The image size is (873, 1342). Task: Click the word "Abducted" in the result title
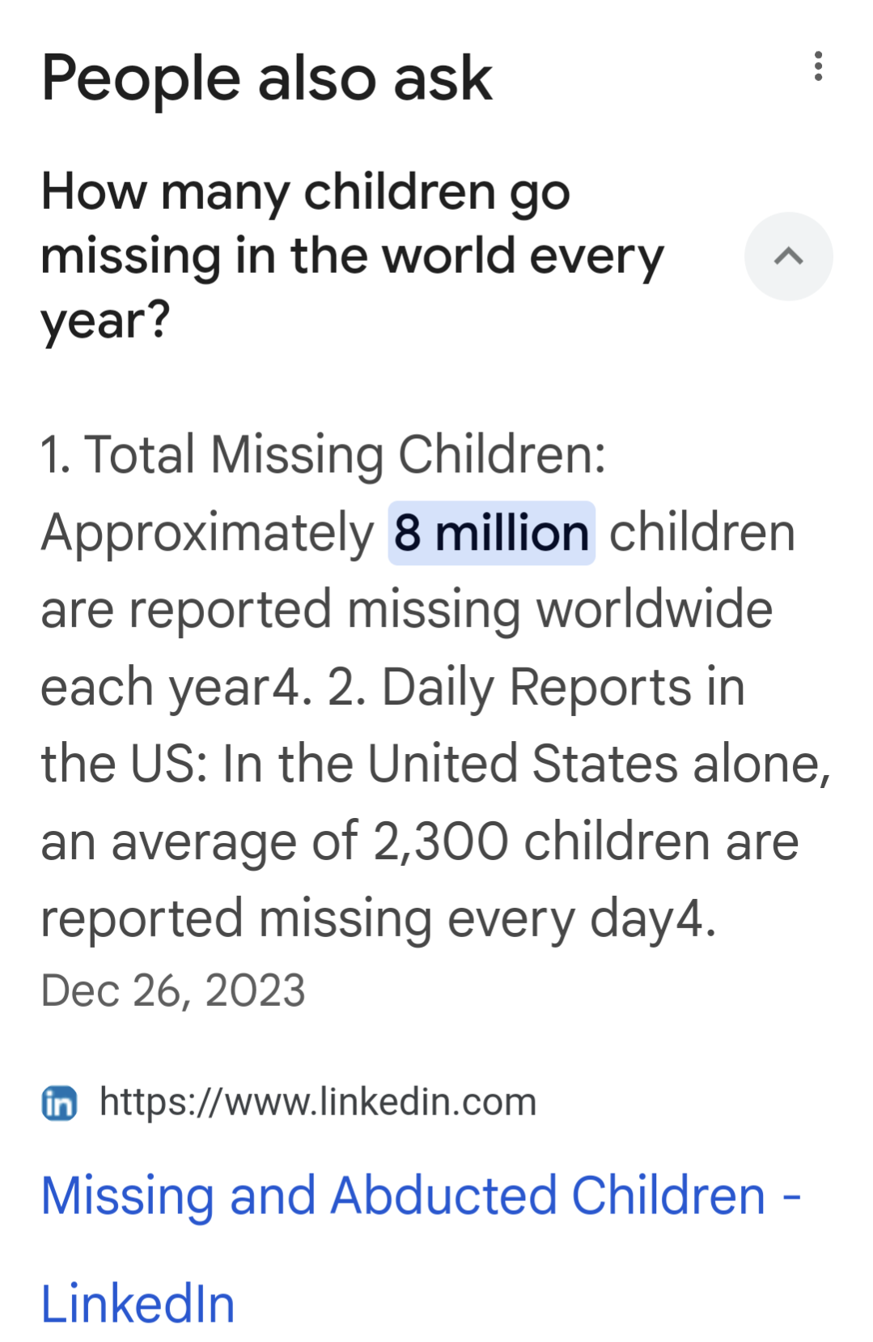pos(443,1196)
